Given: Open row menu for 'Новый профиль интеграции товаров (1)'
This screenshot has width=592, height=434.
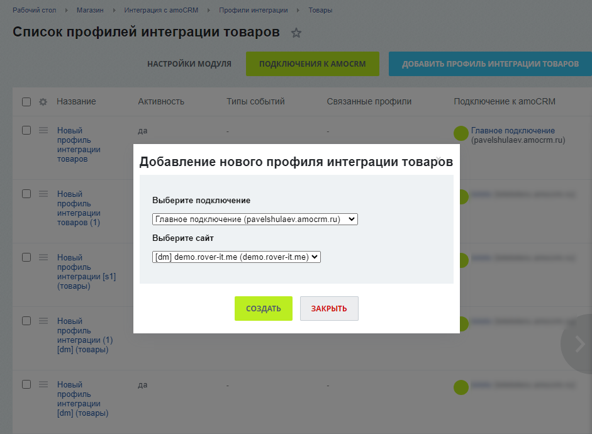Looking at the screenshot, I should [43, 194].
